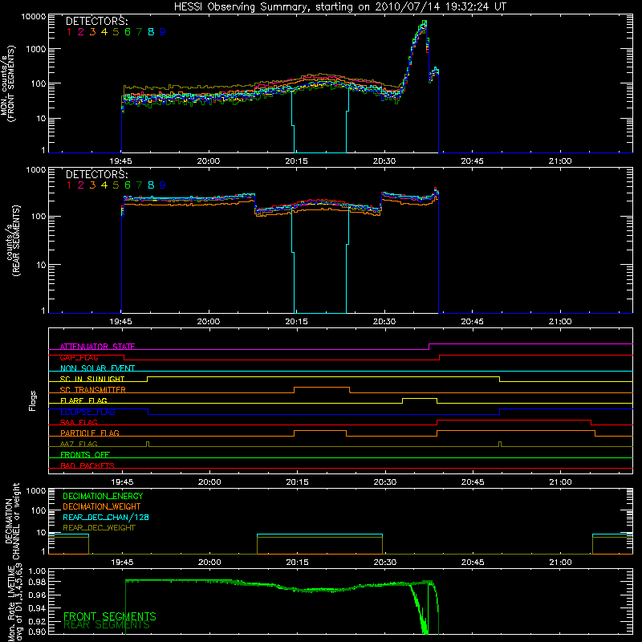The width and height of the screenshot is (642, 642).
Task: Select the 'DETECTORS:' legend heading in rear segments plot
Action: pyautogui.click(x=96, y=175)
